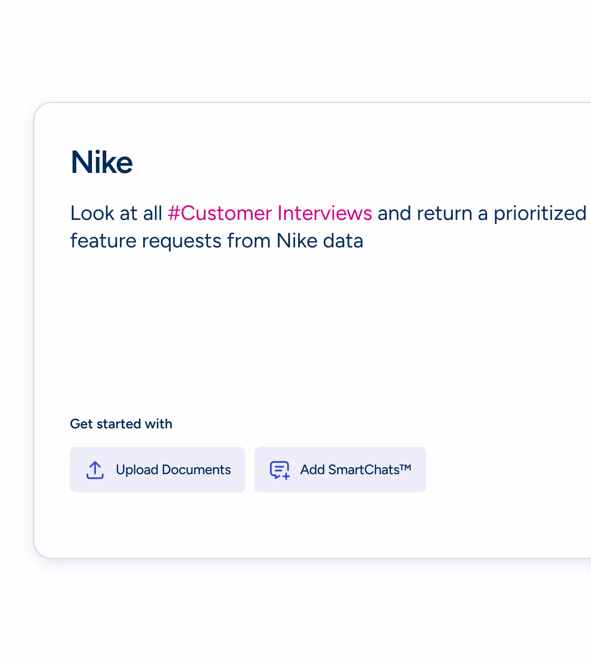Click the word "prioritized" in the prompt

point(540,213)
